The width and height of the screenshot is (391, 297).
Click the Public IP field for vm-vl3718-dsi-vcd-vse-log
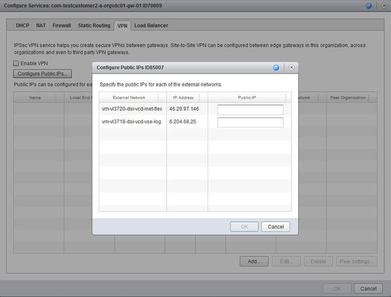pyautogui.click(x=250, y=122)
